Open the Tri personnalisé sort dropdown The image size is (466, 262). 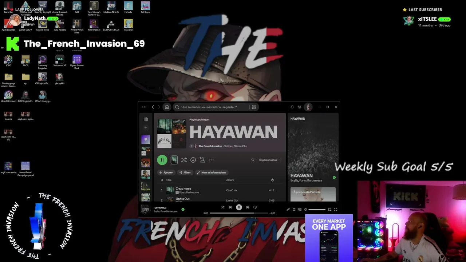coord(270,160)
